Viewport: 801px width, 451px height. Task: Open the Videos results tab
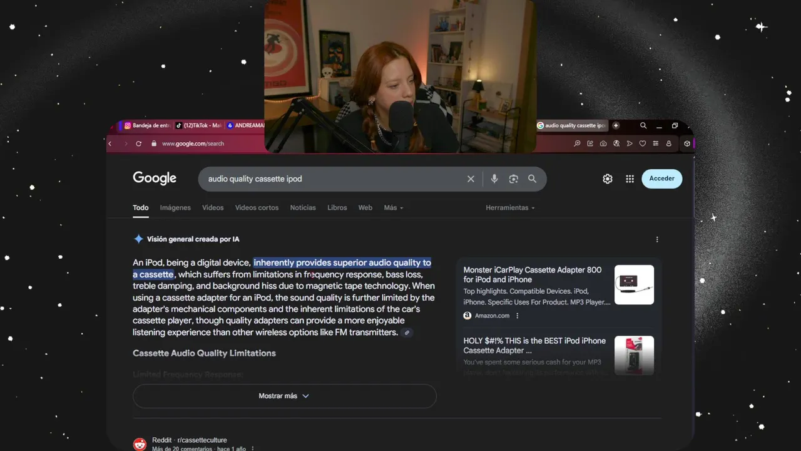point(213,207)
